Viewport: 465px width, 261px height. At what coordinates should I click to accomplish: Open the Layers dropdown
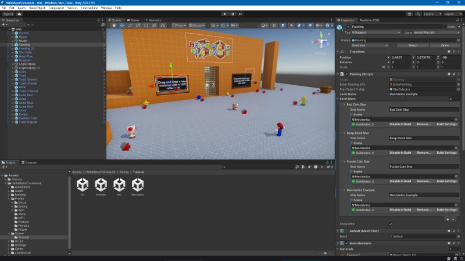click(x=432, y=14)
